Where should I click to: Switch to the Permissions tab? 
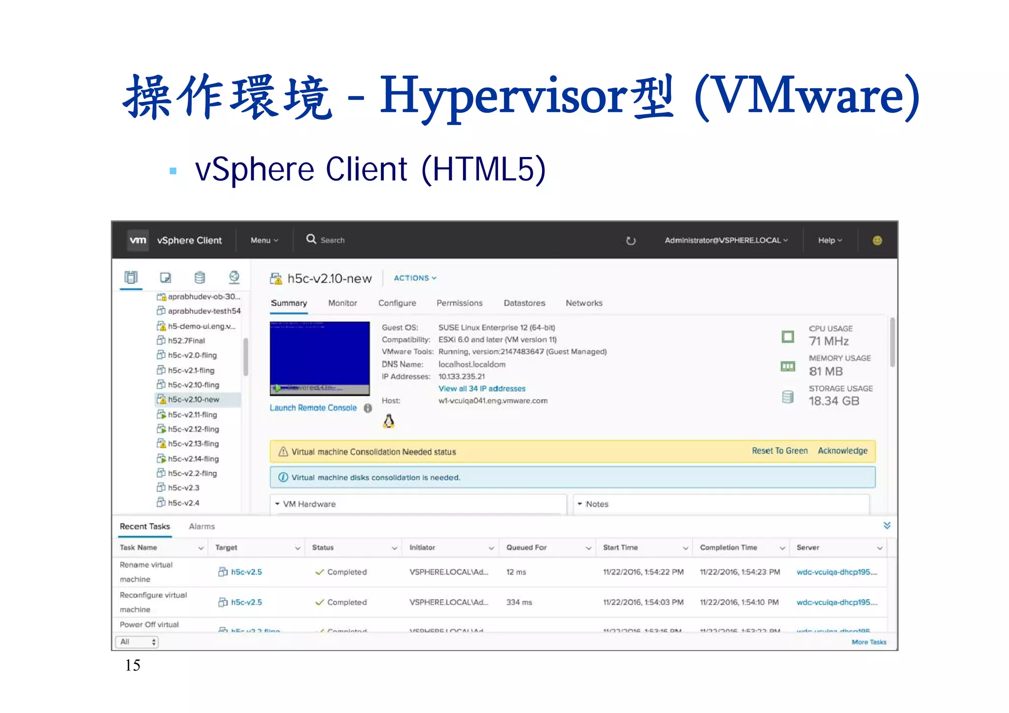click(x=459, y=303)
